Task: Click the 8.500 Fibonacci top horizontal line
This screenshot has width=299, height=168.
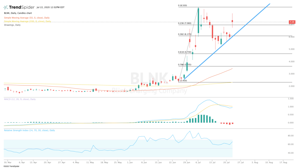Action: coord(235,7)
